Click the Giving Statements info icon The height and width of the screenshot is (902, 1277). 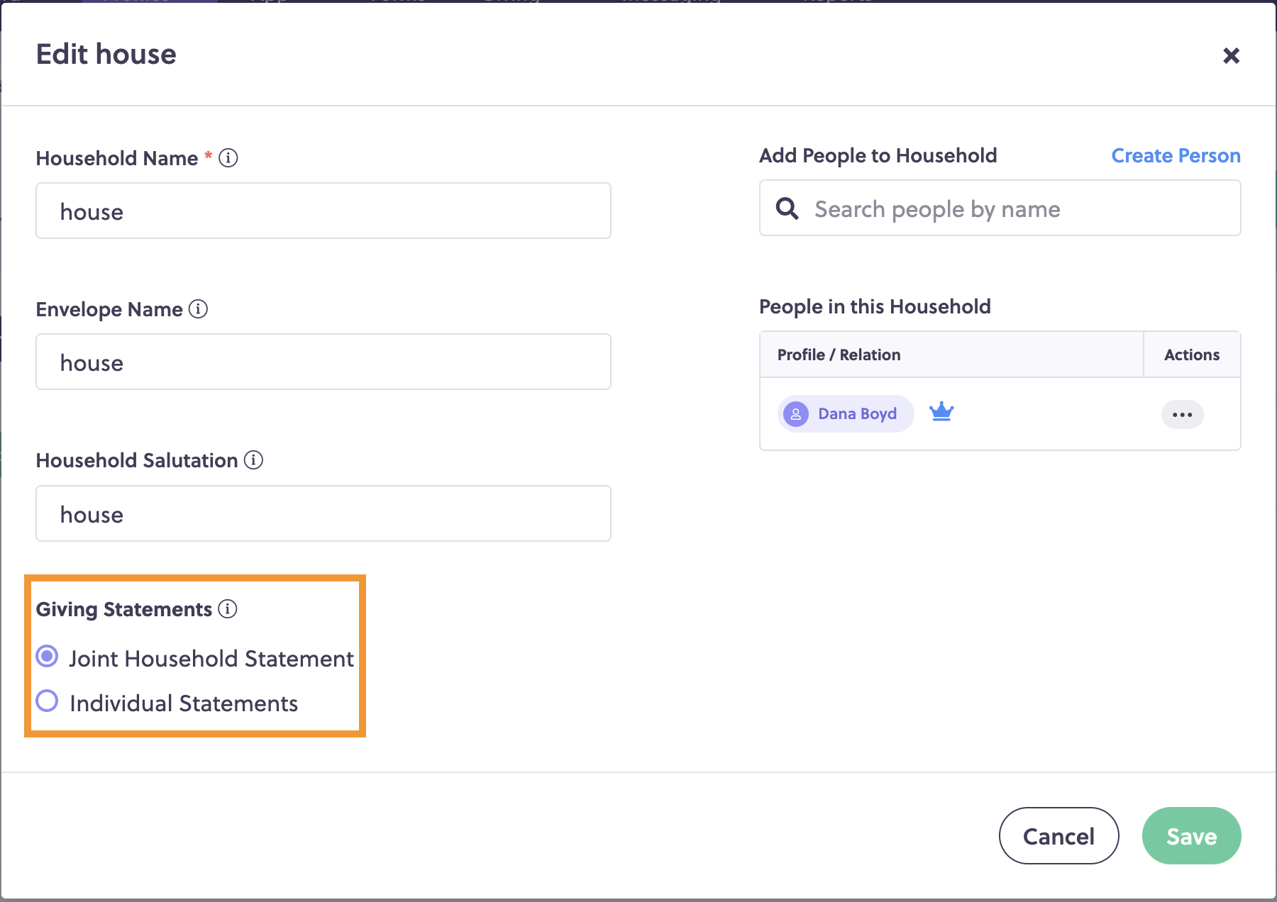click(x=228, y=609)
